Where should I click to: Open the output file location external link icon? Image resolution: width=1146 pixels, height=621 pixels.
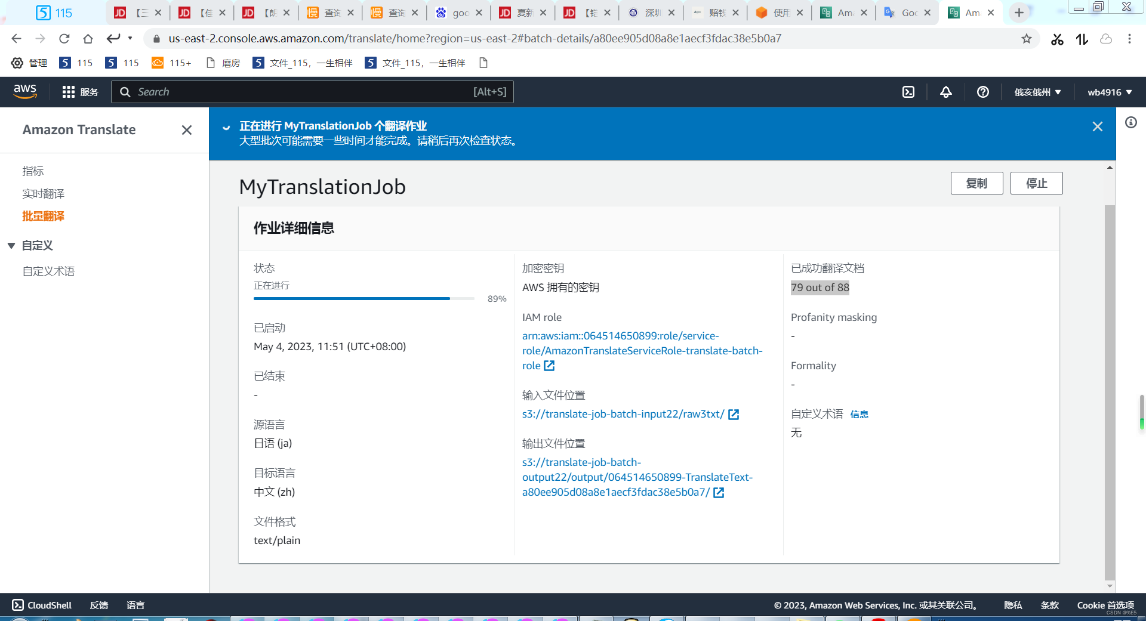(x=719, y=492)
